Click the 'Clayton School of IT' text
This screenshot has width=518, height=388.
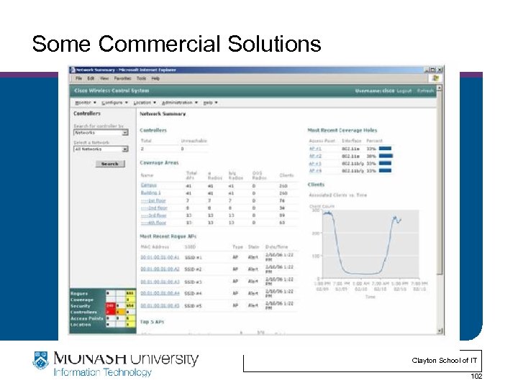tap(445, 361)
